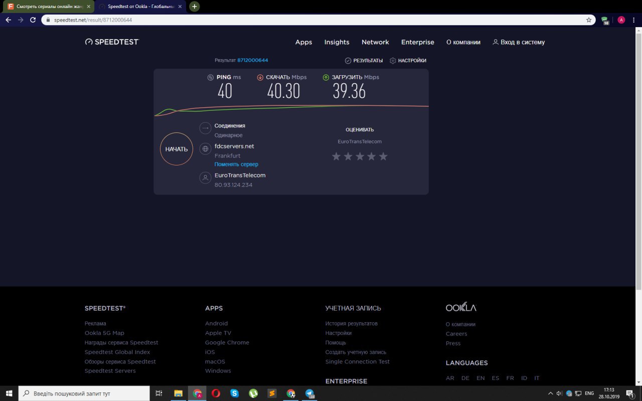This screenshot has height=401, width=642.
Task: Open Task View in taskbar
Action: coord(159,393)
